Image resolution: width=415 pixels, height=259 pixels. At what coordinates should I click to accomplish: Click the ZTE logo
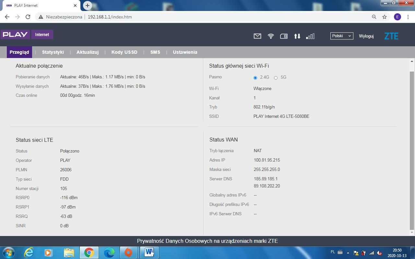tap(391, 36)
